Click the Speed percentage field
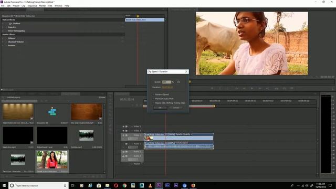 (x=166, y=82)
